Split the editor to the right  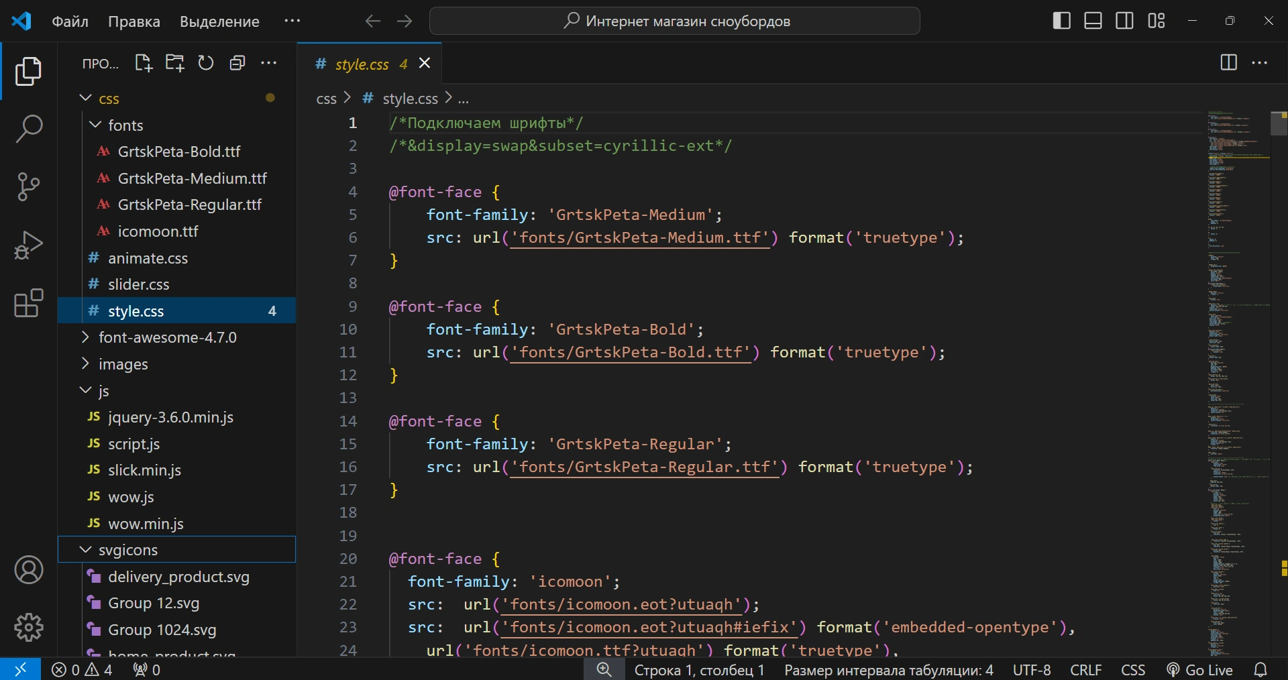point(1228,63)
